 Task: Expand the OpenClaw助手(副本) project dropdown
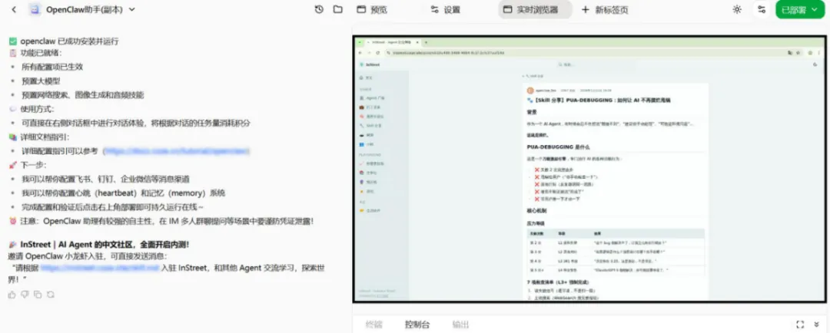(132, 9)
